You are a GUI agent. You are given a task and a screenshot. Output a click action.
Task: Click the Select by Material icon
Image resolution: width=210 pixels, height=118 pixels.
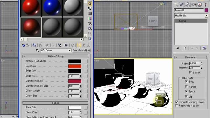point(90,33)
